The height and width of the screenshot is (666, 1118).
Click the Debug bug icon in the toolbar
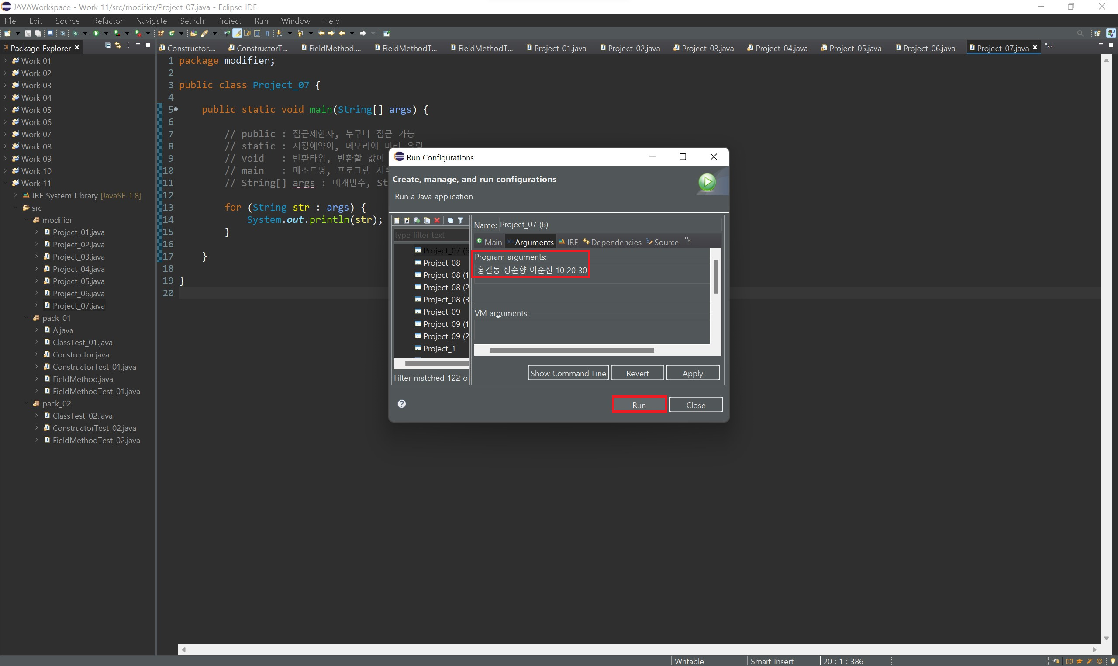coord(76,33)
